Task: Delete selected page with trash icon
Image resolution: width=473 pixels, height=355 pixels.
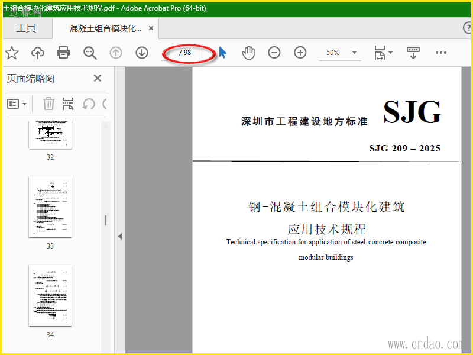Action: [x=48, y=104]
